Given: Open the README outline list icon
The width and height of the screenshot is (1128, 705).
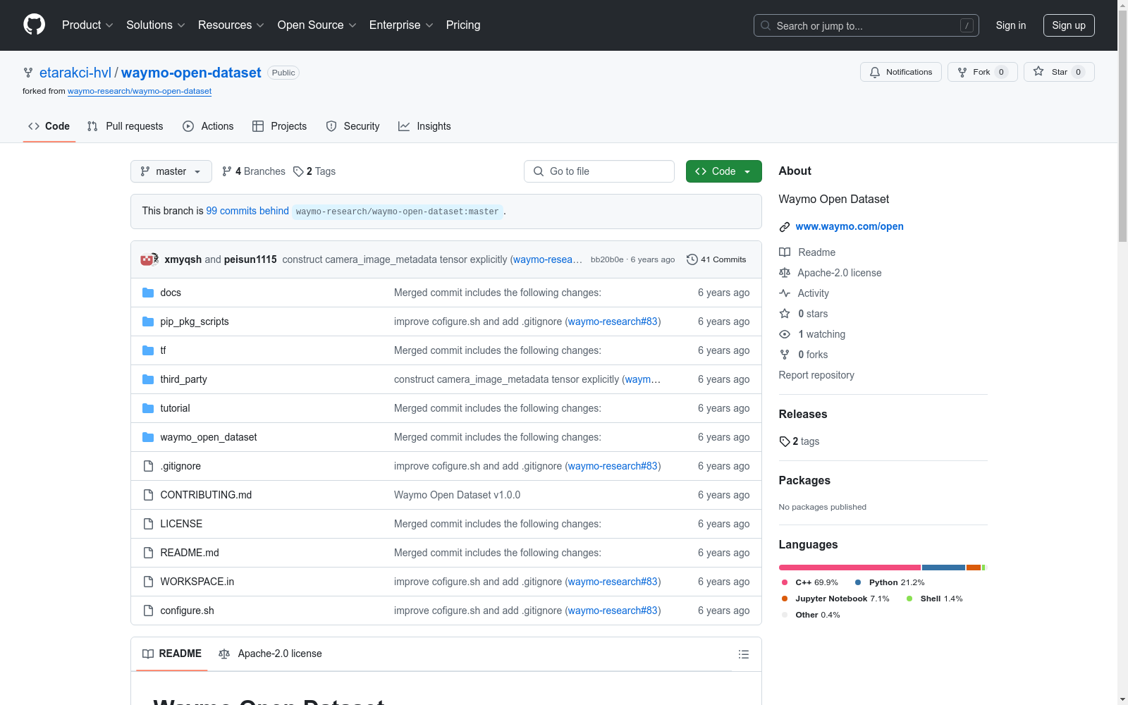Looking at the screenshot, I should pos(744,654).
